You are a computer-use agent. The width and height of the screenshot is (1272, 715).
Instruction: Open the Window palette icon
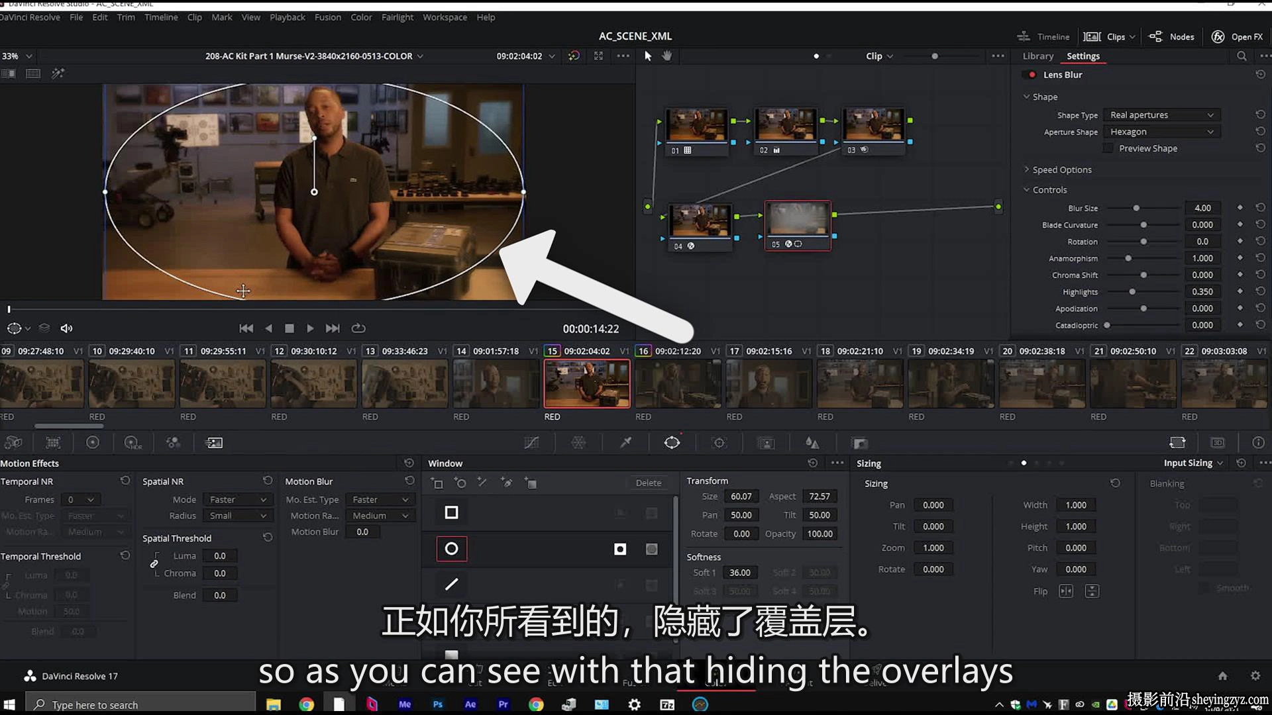click(x=672, y=442)
